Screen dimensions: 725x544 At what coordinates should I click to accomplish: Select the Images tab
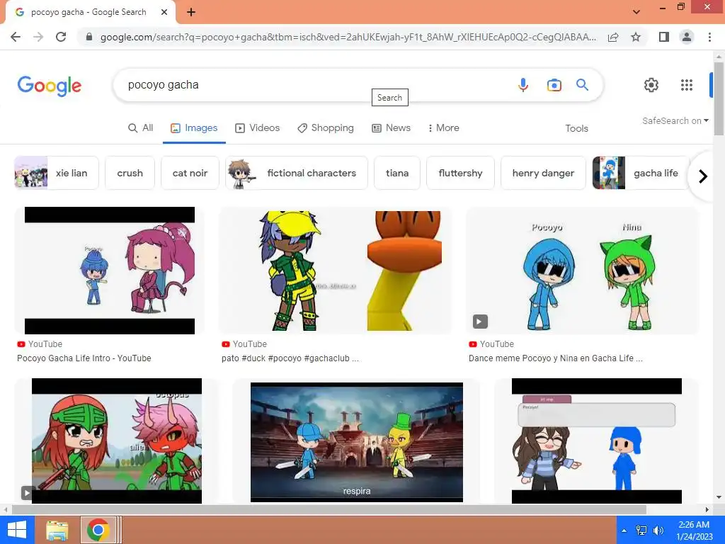[x=194, y=128]
